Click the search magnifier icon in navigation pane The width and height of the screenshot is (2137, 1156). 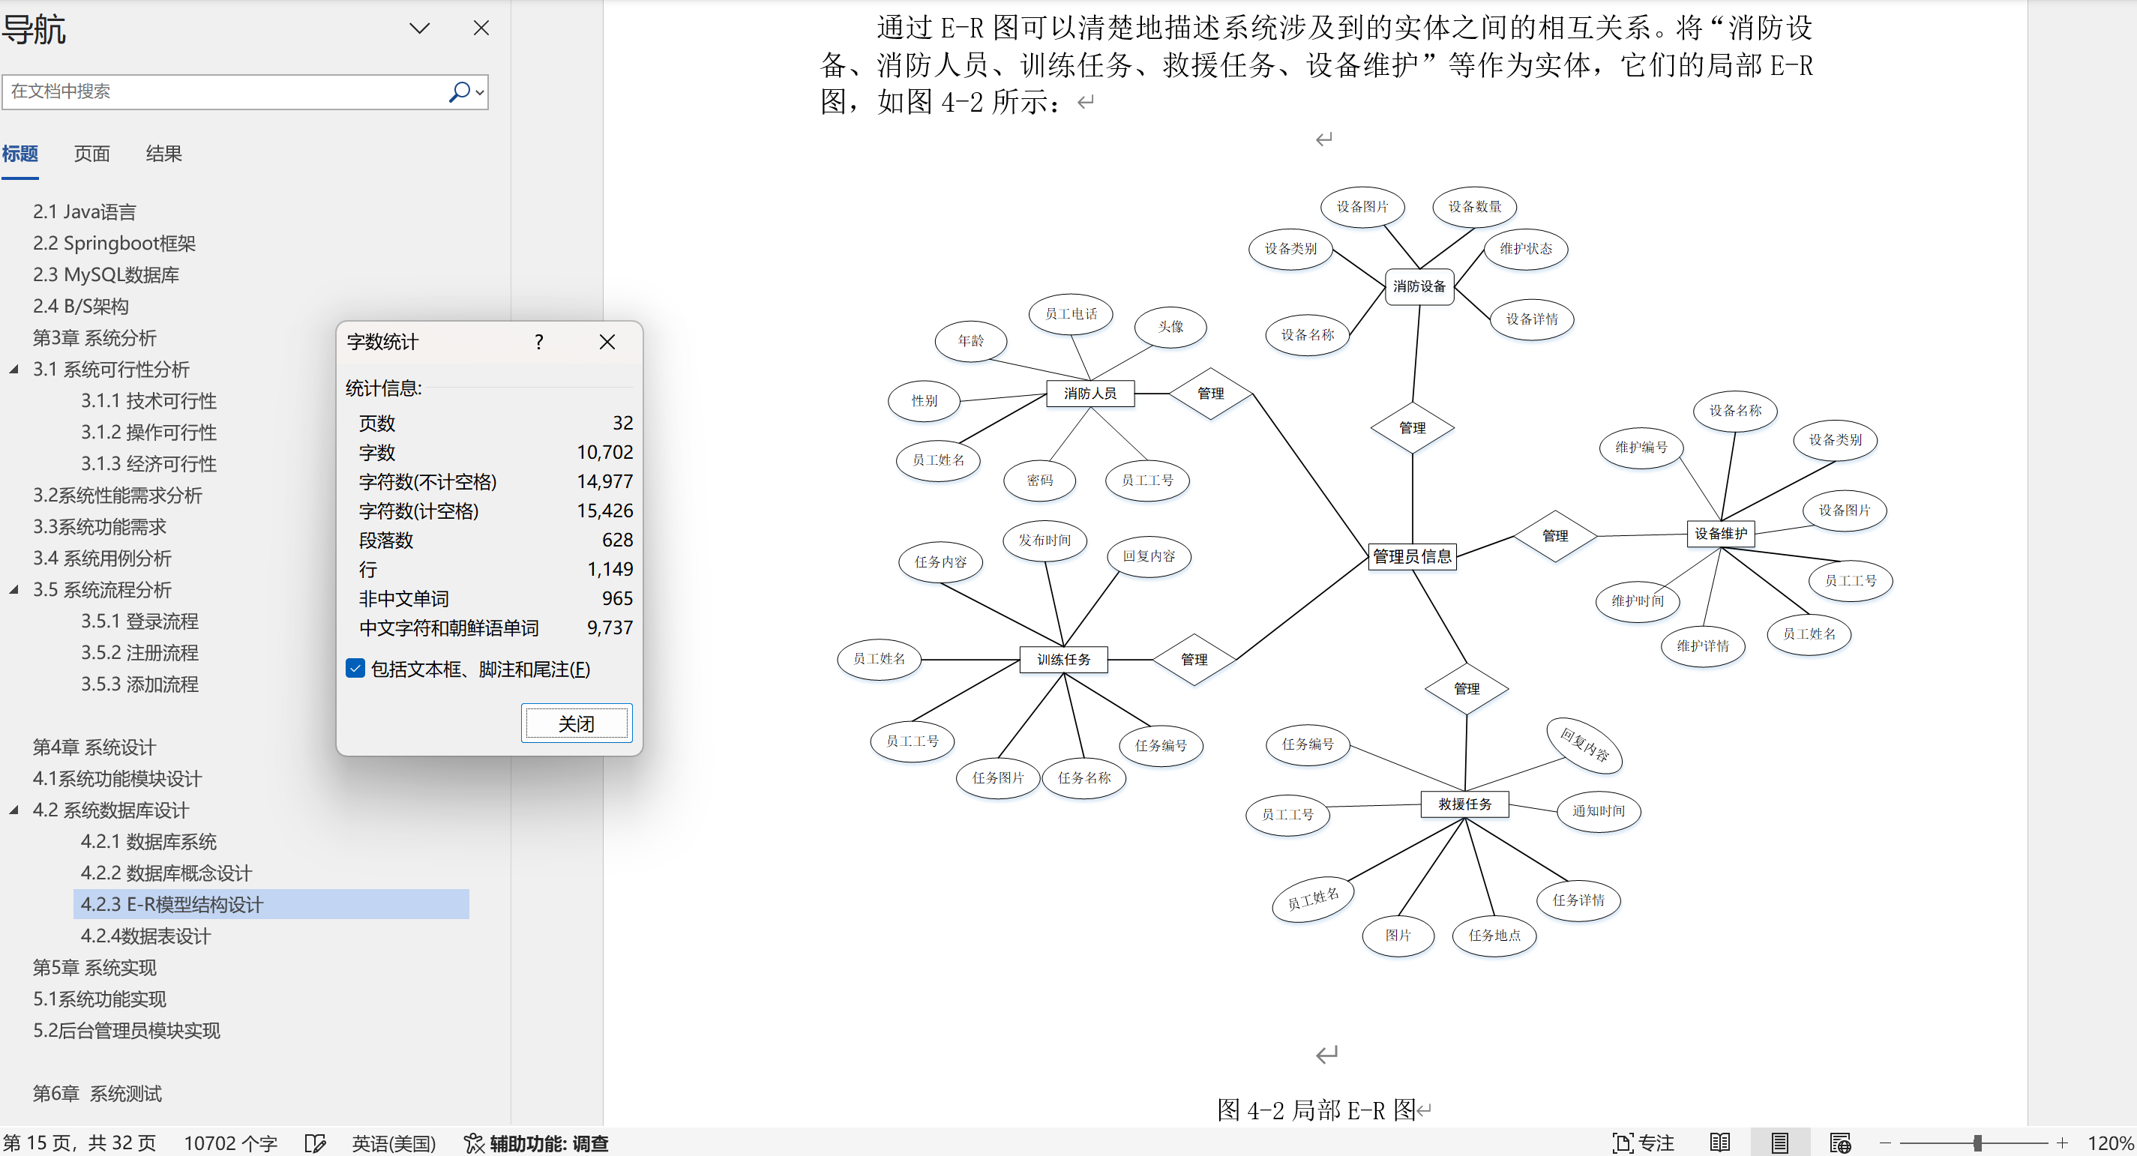[x=459, y=91]
